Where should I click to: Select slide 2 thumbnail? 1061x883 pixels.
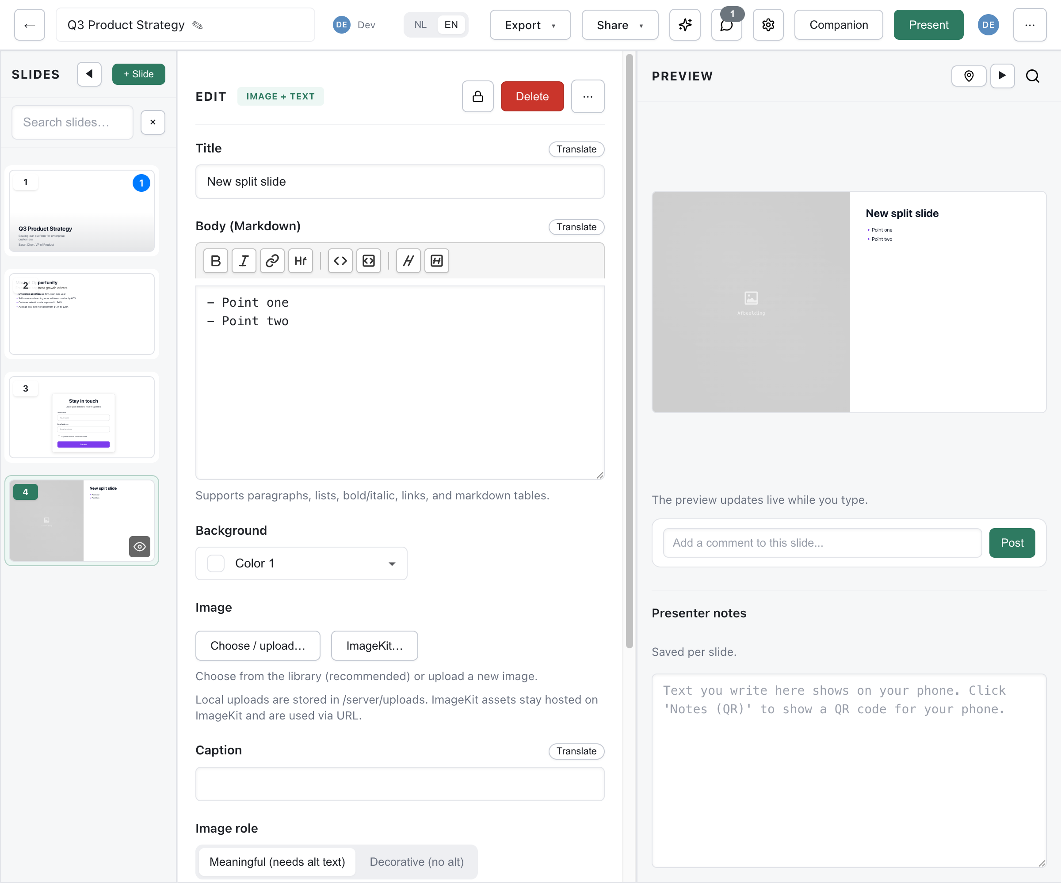pyautogui.click(x=82, y=314)
